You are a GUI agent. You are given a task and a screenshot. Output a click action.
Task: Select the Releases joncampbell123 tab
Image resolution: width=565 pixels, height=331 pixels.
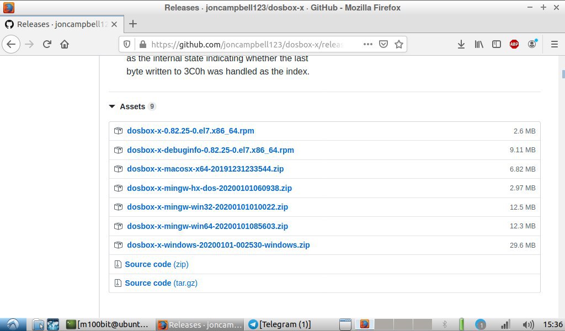tap(62, 24)
